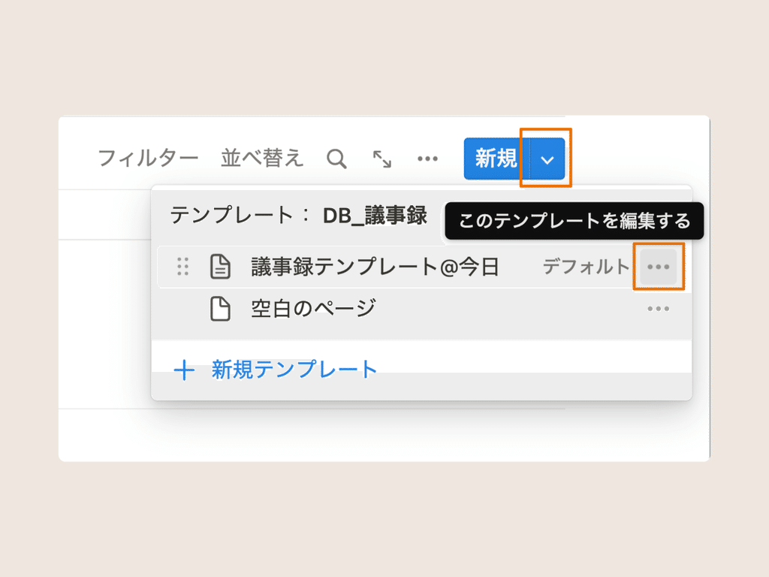Image resolution: width=769 pixels, height=577 pixels.
Task: Click the document icon of 議事録テンプレート@今日
Action: (x=220, y=267)
